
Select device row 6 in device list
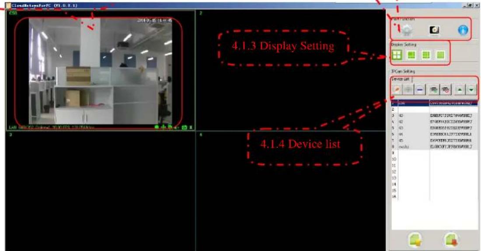tap(434, 134)
